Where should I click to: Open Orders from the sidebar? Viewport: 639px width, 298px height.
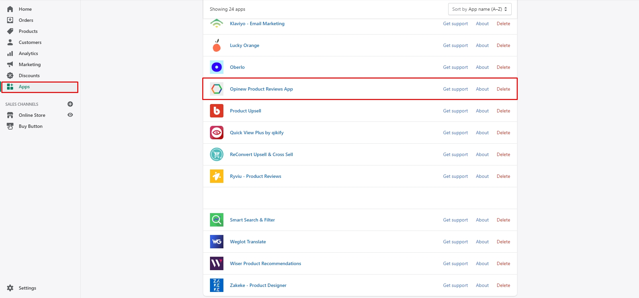(x=26, y=20)
